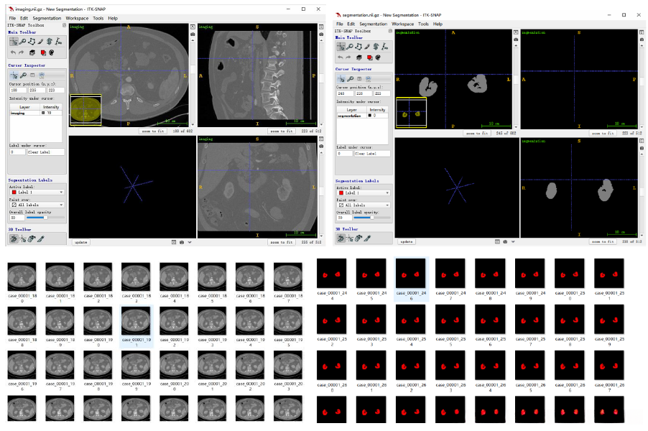Open the Layer Inspector in imaging.nii.gz toolbar
The width and height of the screenshot is (648, 431).
pyautogui.click(x=32, y=52)
